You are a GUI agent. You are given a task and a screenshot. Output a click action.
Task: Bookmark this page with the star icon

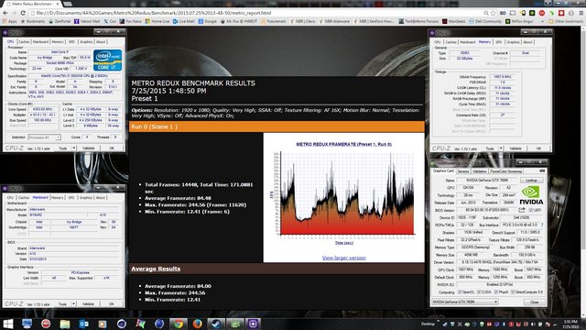494,13
